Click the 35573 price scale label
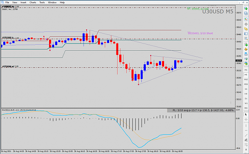The height and width of the screenshot is (154, 249). (239, 13)
